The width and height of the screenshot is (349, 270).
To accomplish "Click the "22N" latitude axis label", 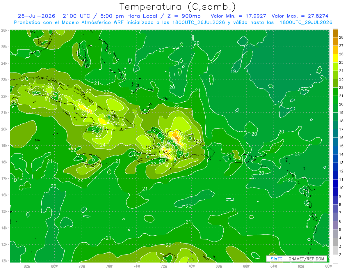I will pos(4,96).
